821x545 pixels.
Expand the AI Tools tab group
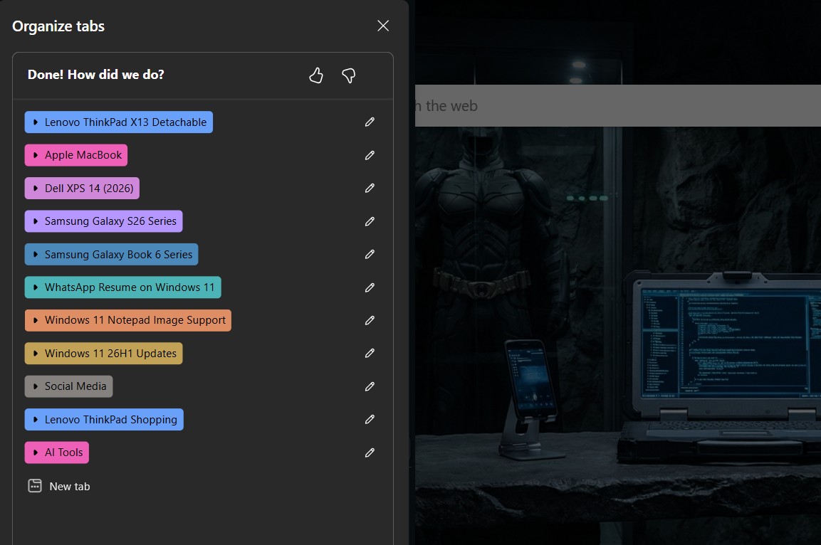pyautogui.click(x=35, y=453)
